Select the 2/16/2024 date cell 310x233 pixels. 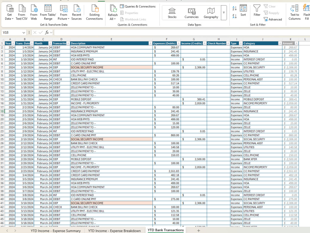[25, 155]
